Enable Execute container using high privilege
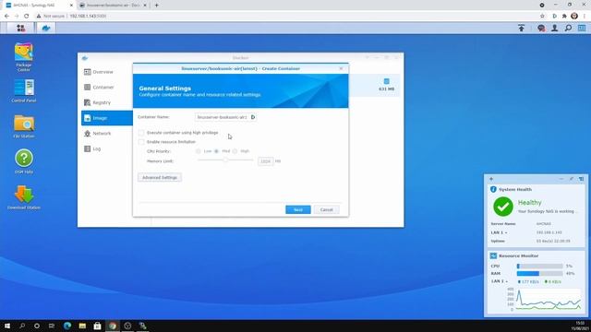The height and width of the screenshot is (332, 591). pos(141,133)
